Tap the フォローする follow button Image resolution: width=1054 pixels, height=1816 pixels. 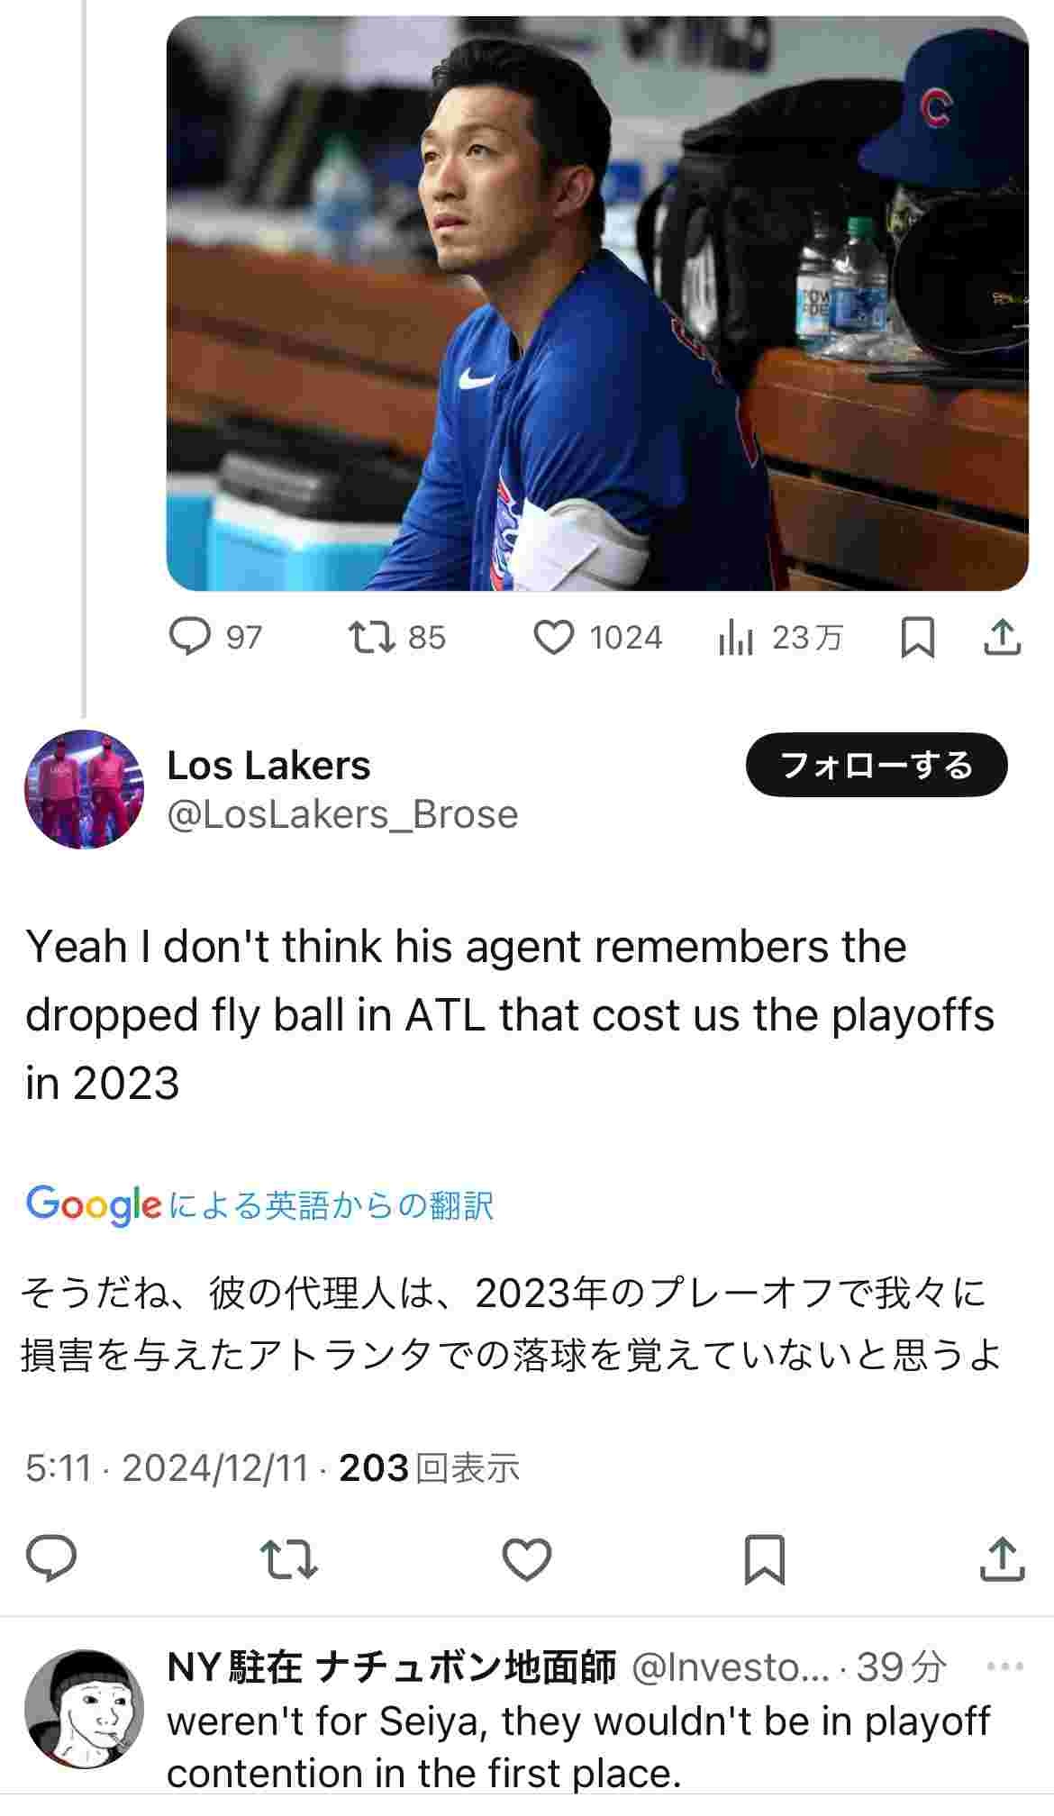[x=877, y=765]
